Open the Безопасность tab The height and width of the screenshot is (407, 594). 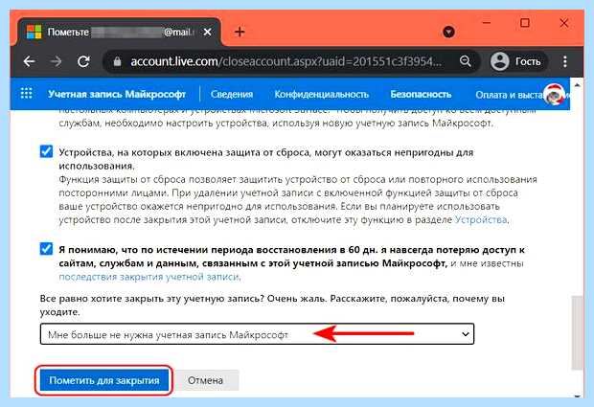(x=421, y=94)
